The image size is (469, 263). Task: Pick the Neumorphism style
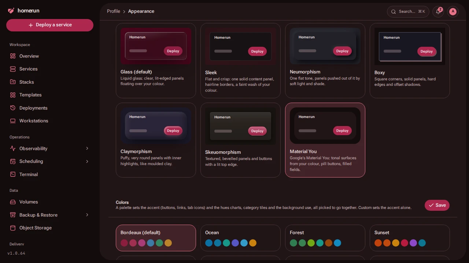click(325, 61)
